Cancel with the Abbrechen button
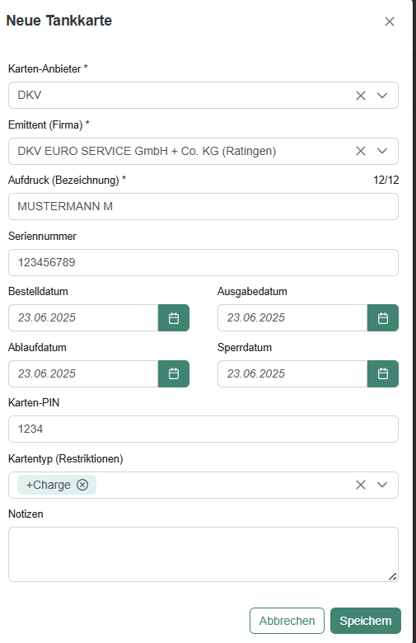Screen dimensions: 416x643 (287, 621)
